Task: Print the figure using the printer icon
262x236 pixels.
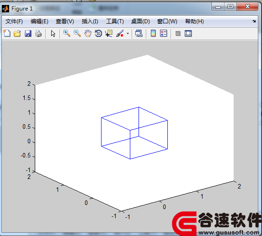Action: [38, 33]
